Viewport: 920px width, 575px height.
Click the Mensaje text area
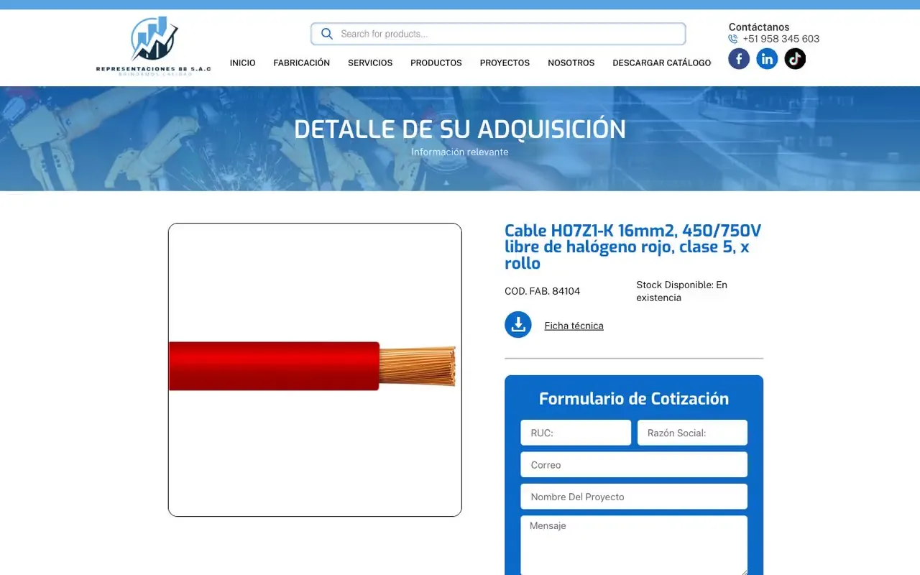(634, 546)
